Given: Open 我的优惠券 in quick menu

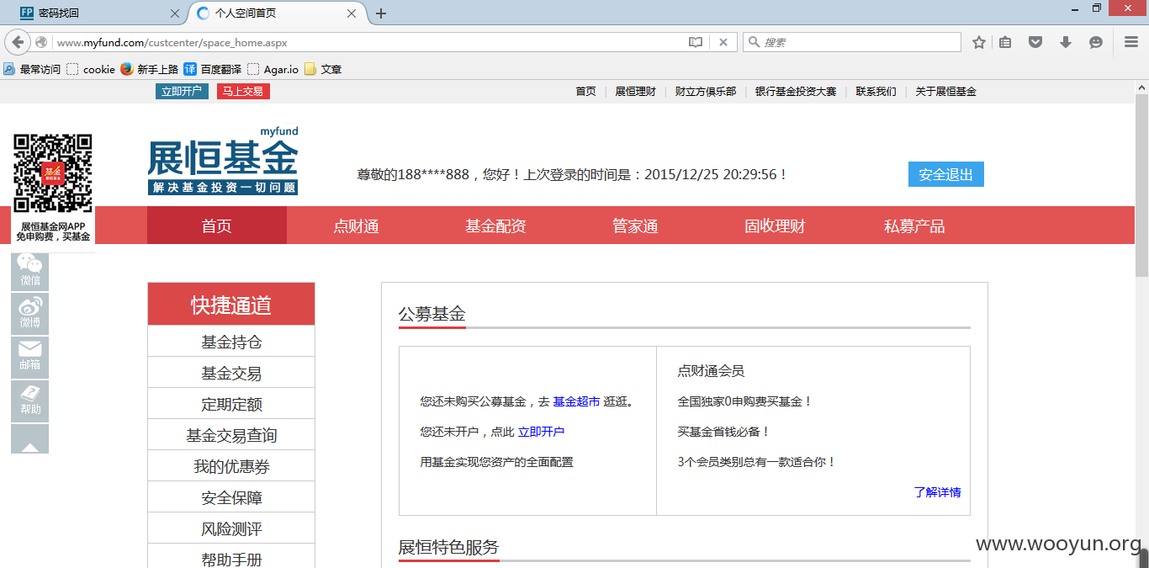Looking at the screenshot, I should 231,466.
